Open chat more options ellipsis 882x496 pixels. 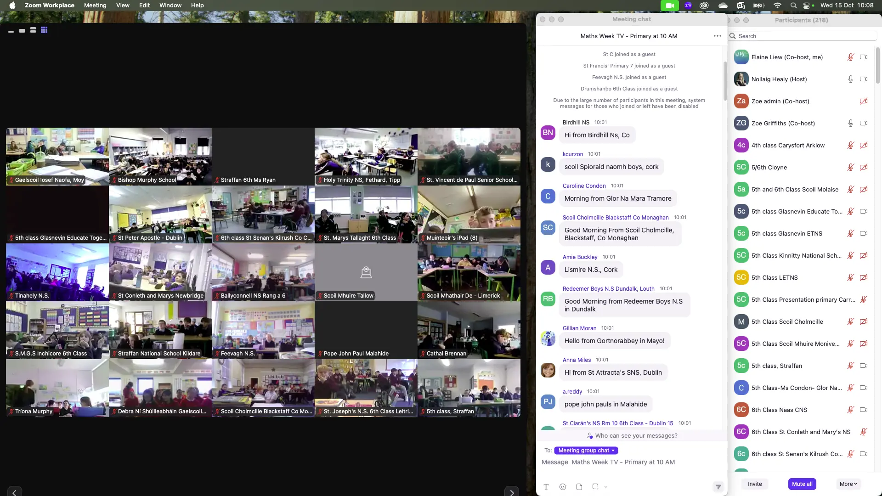point(718,36)
